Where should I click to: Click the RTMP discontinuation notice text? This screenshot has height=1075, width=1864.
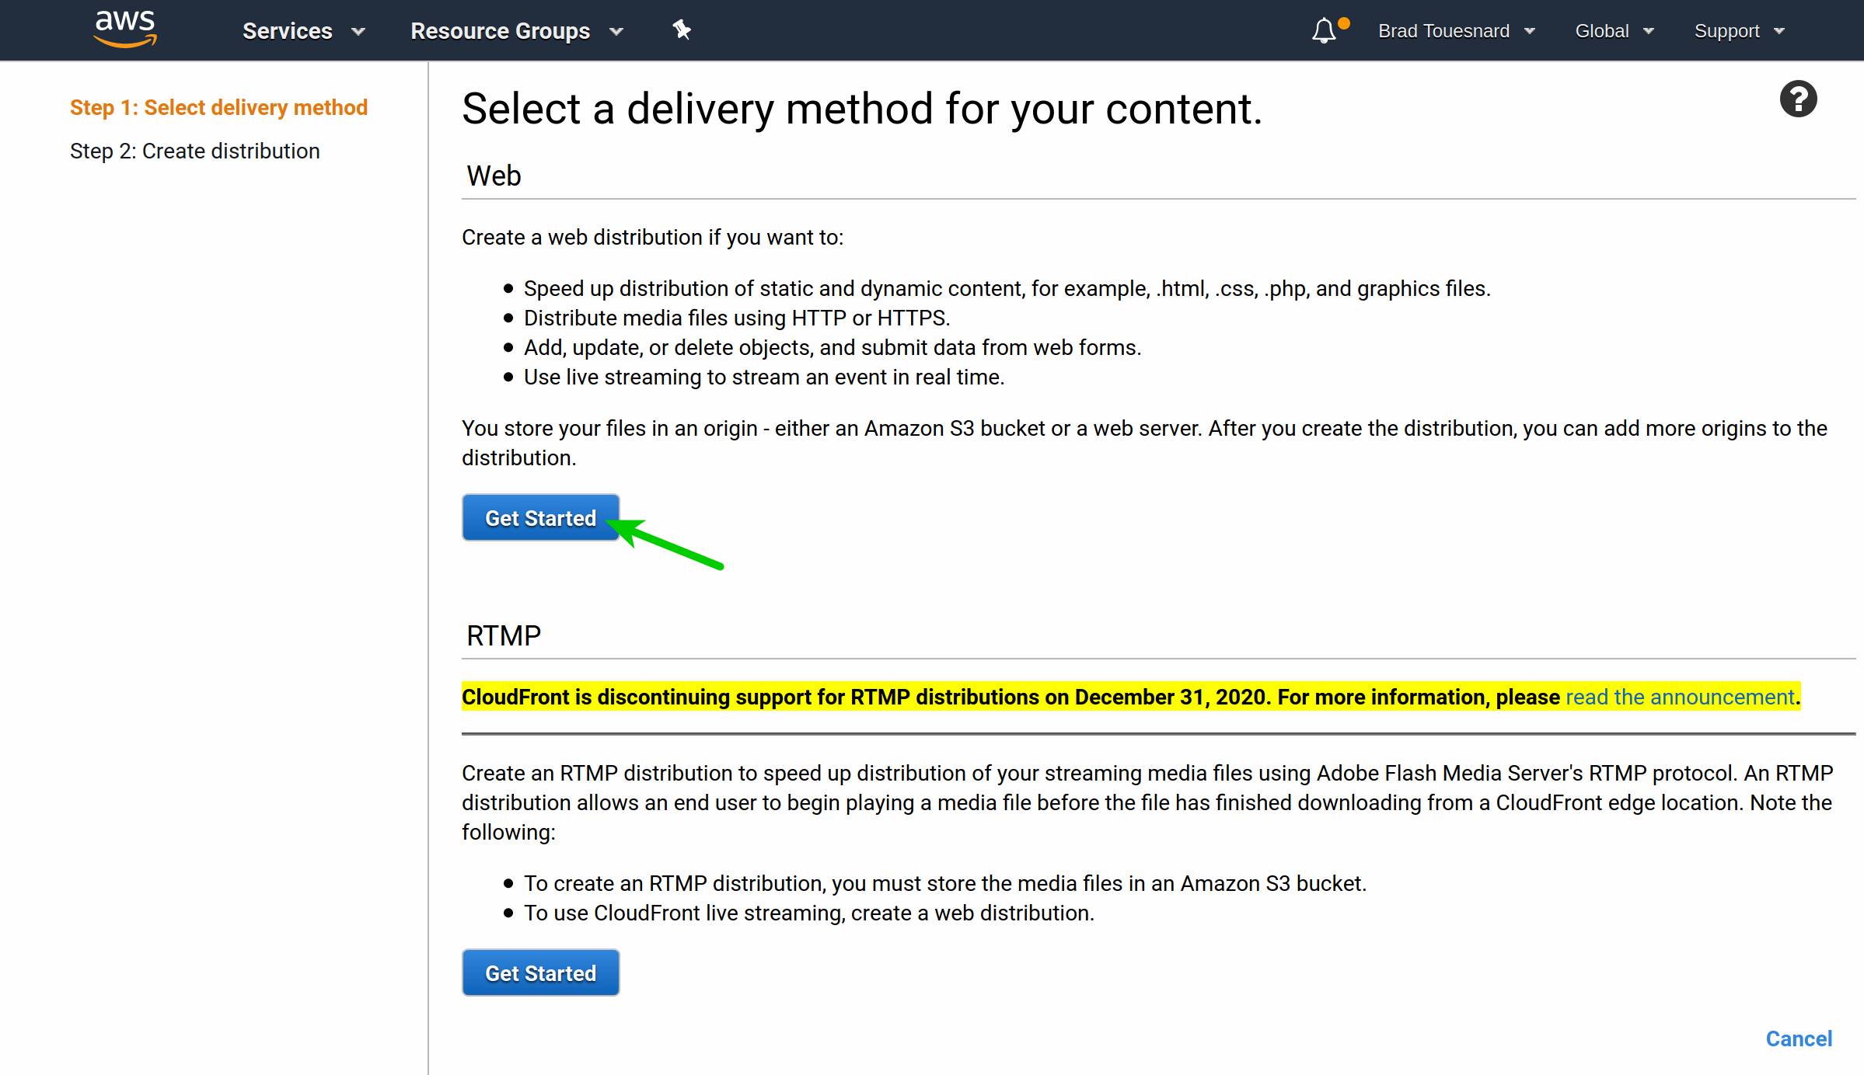1131,697
